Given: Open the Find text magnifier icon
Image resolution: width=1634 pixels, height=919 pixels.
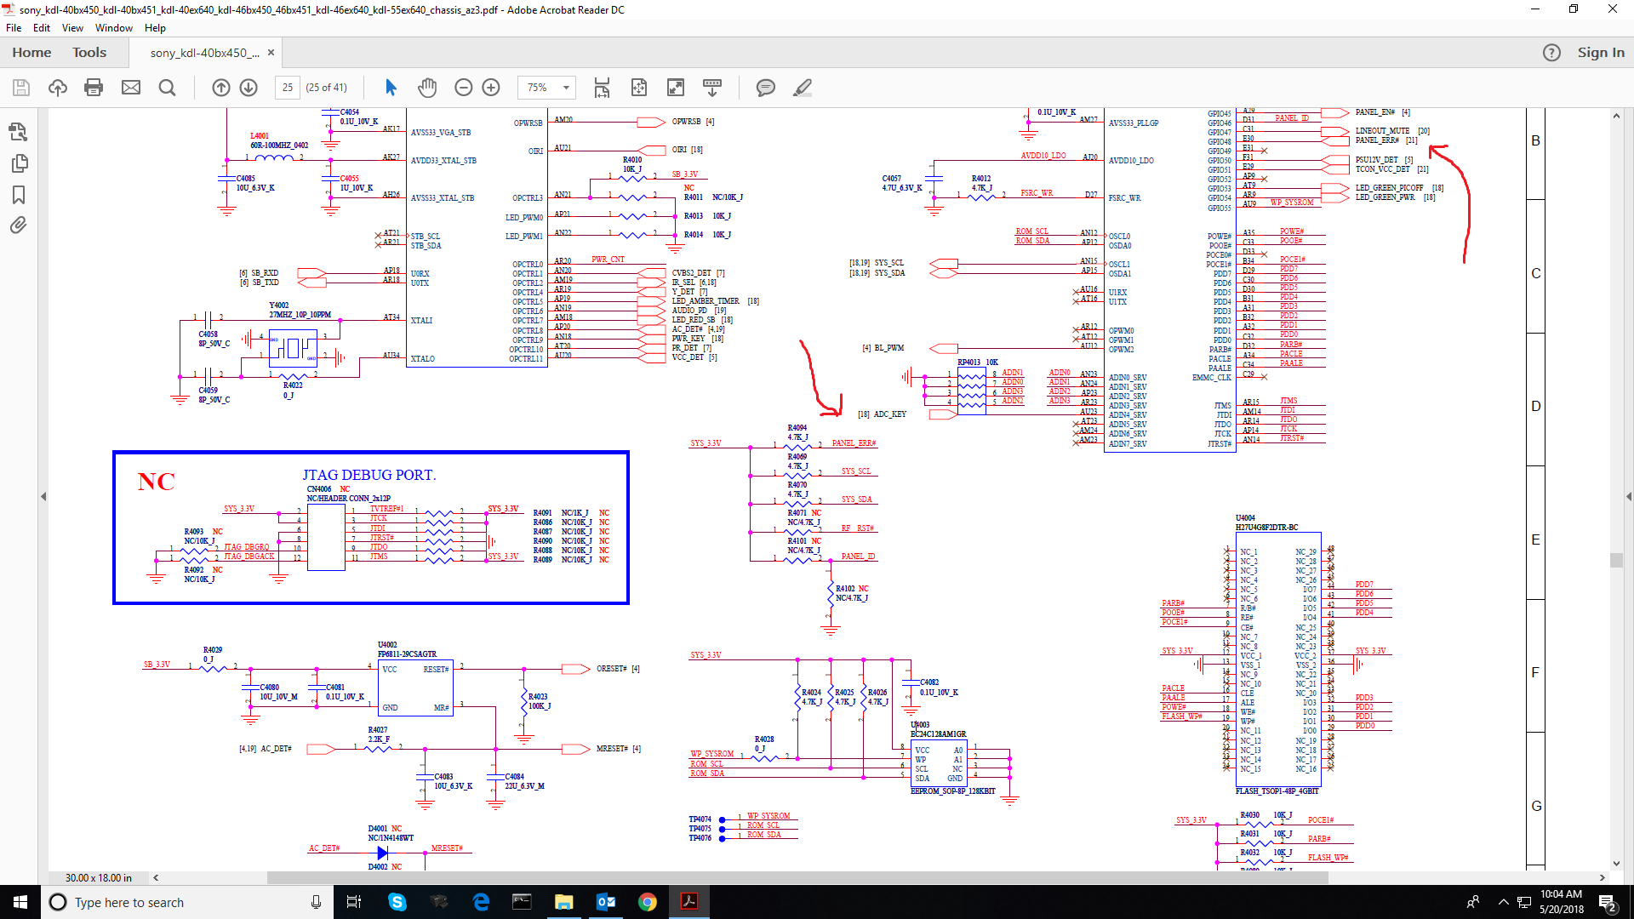Looking at the screenshot, I should [168, 88].
